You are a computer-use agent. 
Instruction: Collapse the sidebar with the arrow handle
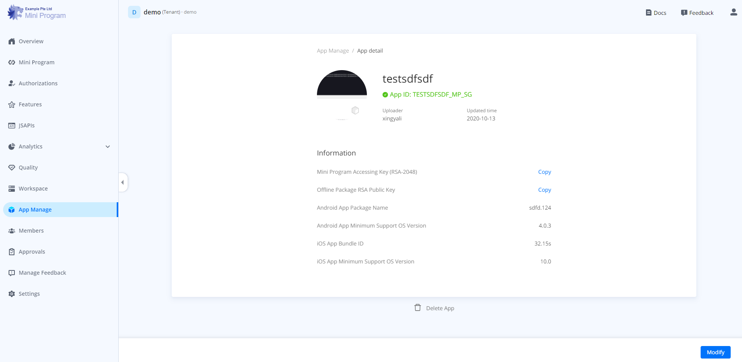(123, 182)
